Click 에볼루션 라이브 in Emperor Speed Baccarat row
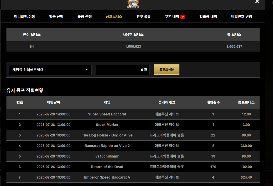This screenshot has width=273, height=186. pos(167,177)
